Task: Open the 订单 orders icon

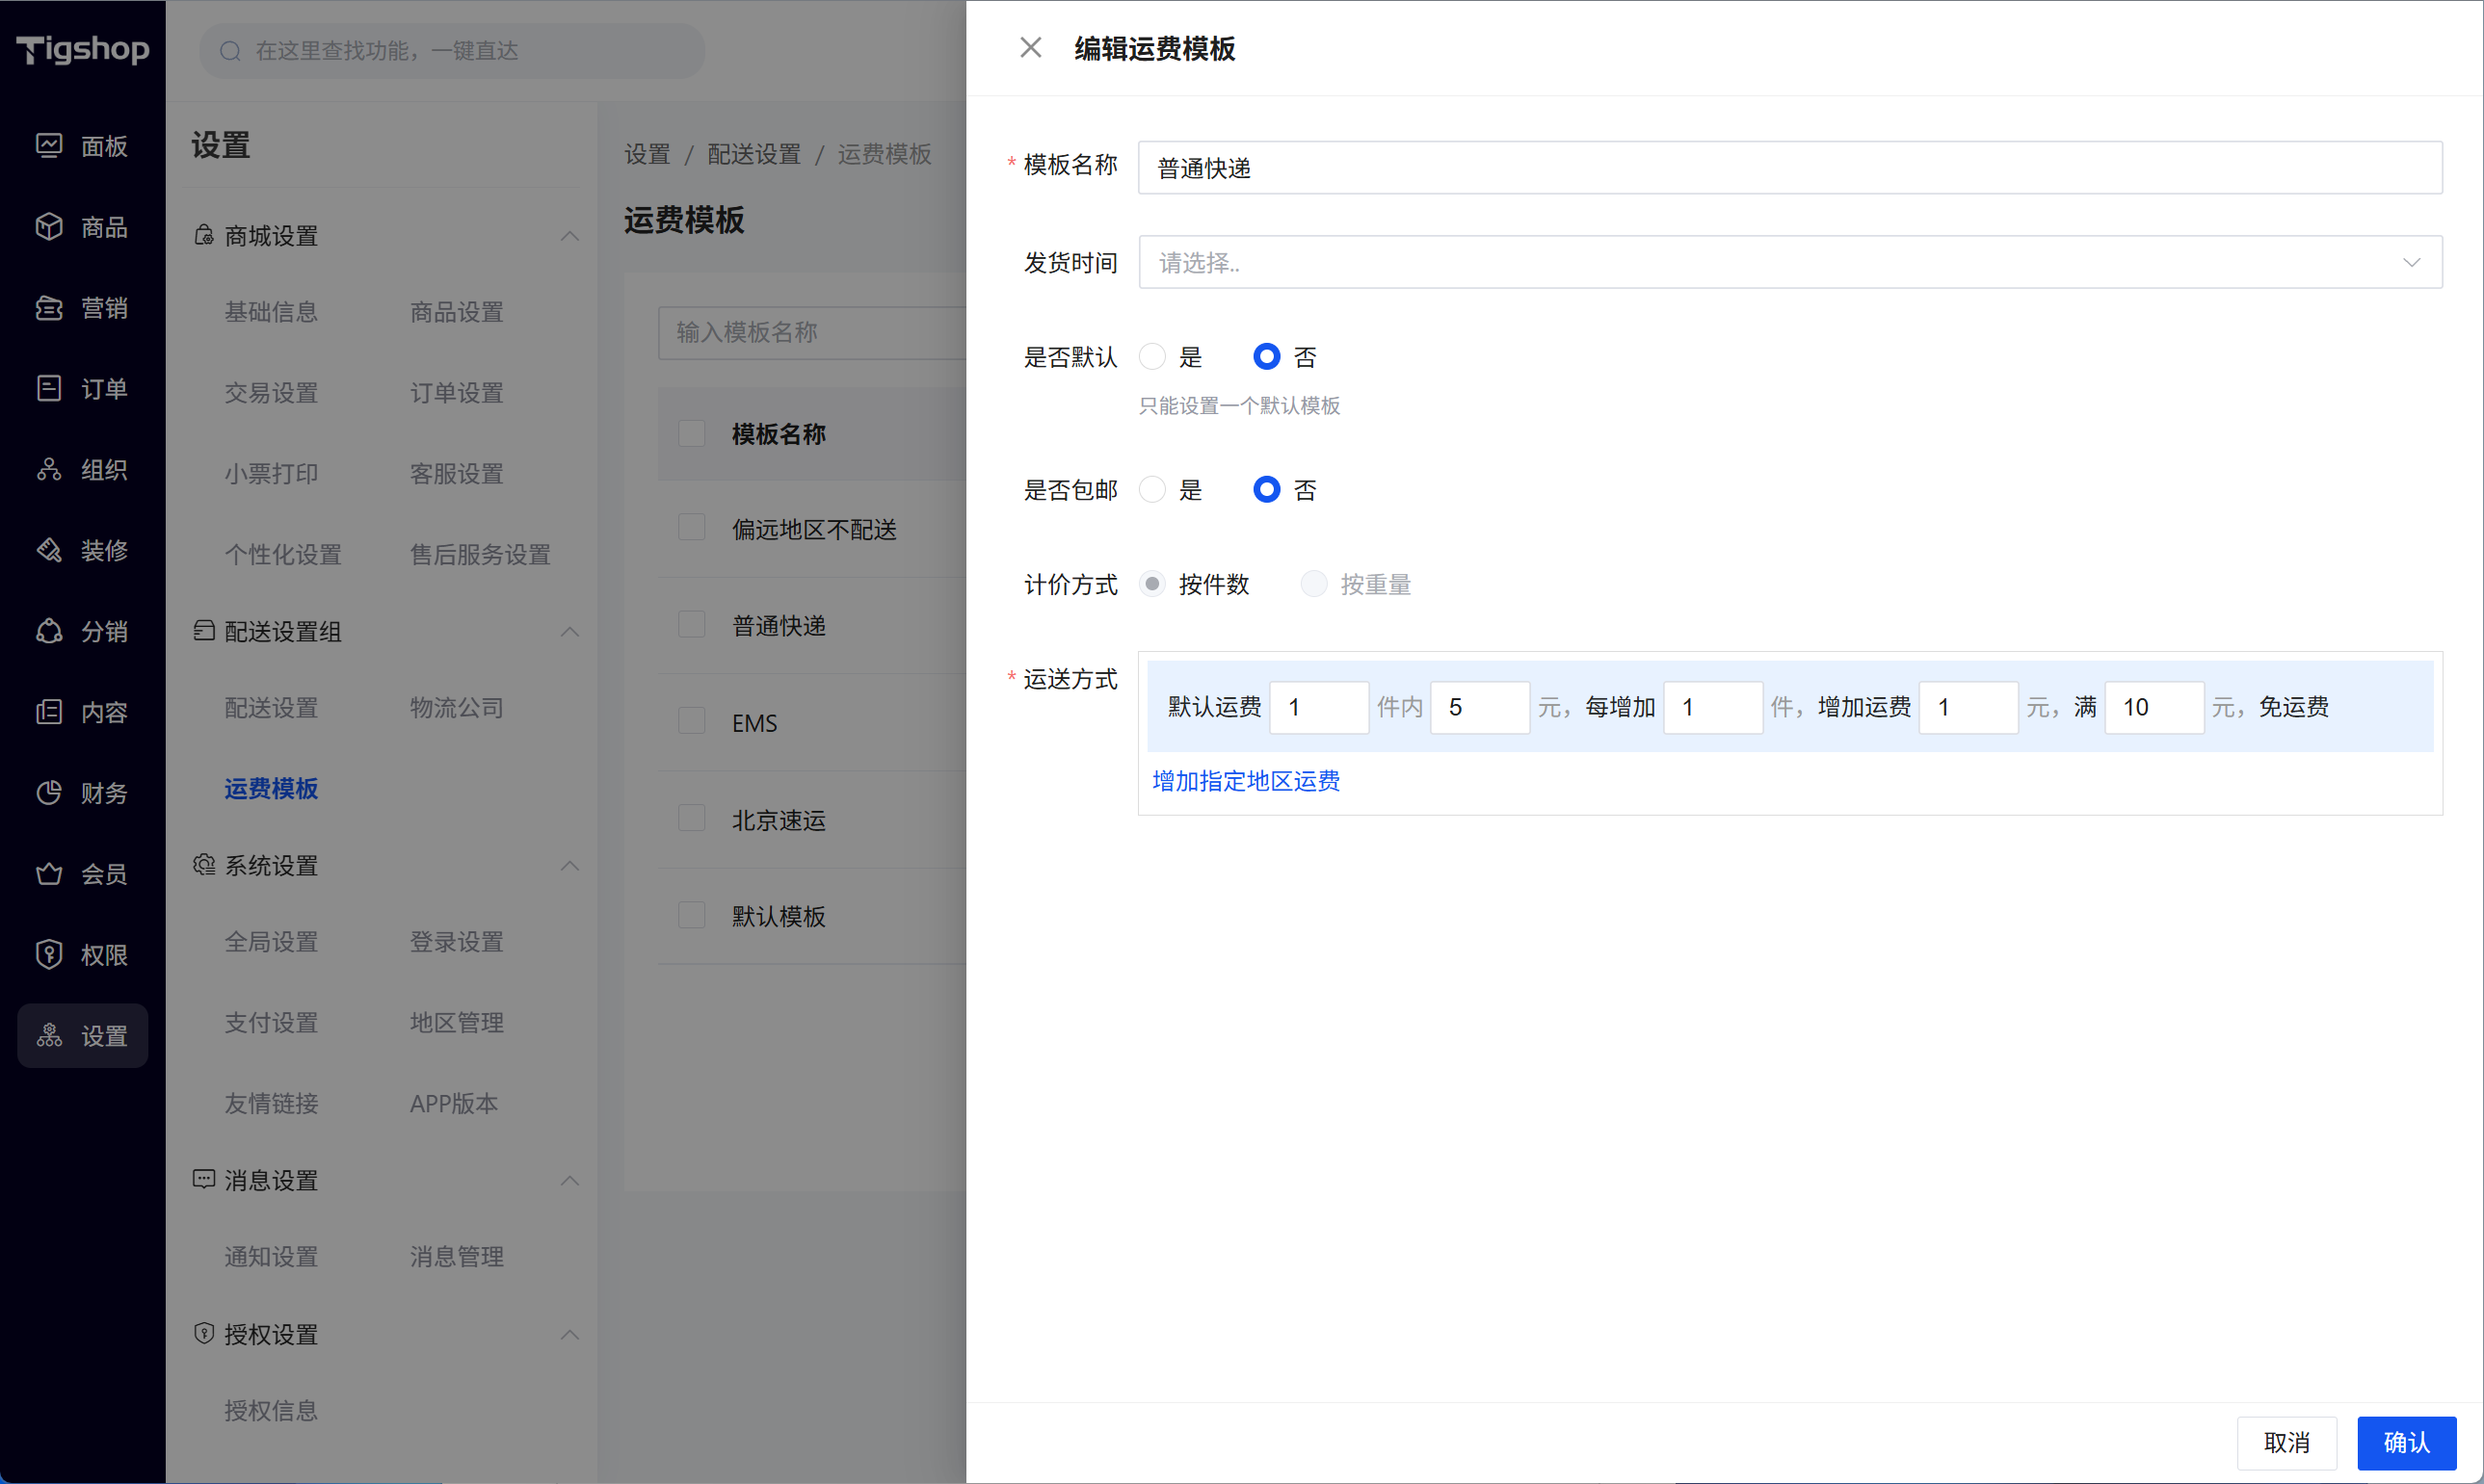Action: pos(49,388)
